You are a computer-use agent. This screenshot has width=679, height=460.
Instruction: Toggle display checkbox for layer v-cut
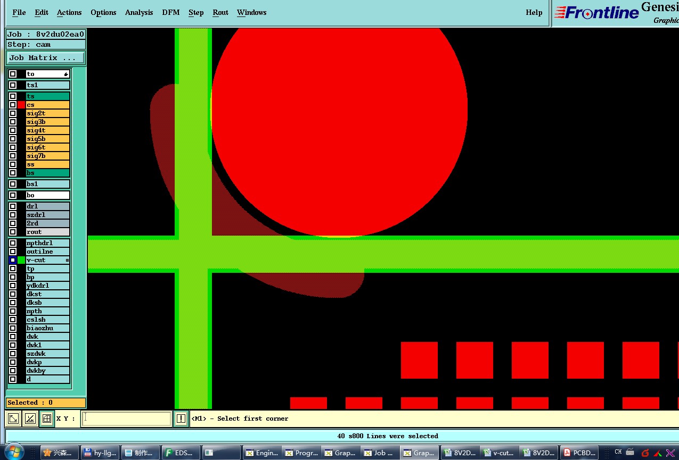(13, 260)
